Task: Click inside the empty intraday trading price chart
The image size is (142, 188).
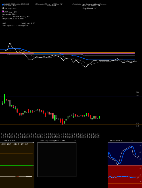Action: (57, 160)
